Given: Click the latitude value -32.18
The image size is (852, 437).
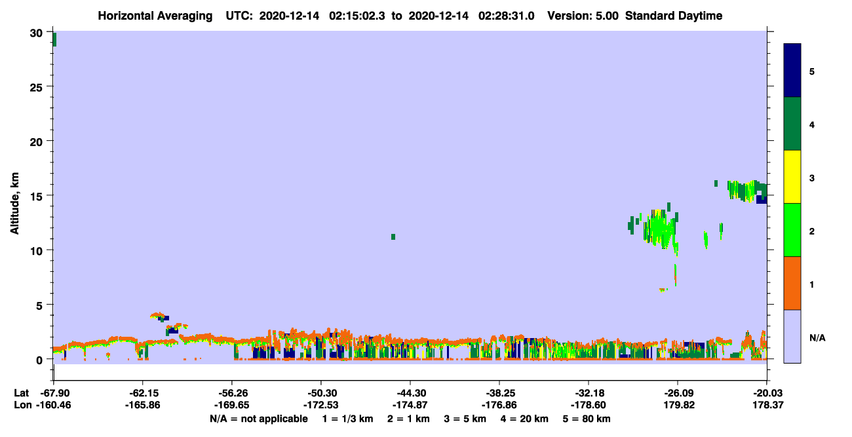Looking at the screenshot, I should [589, 393].
